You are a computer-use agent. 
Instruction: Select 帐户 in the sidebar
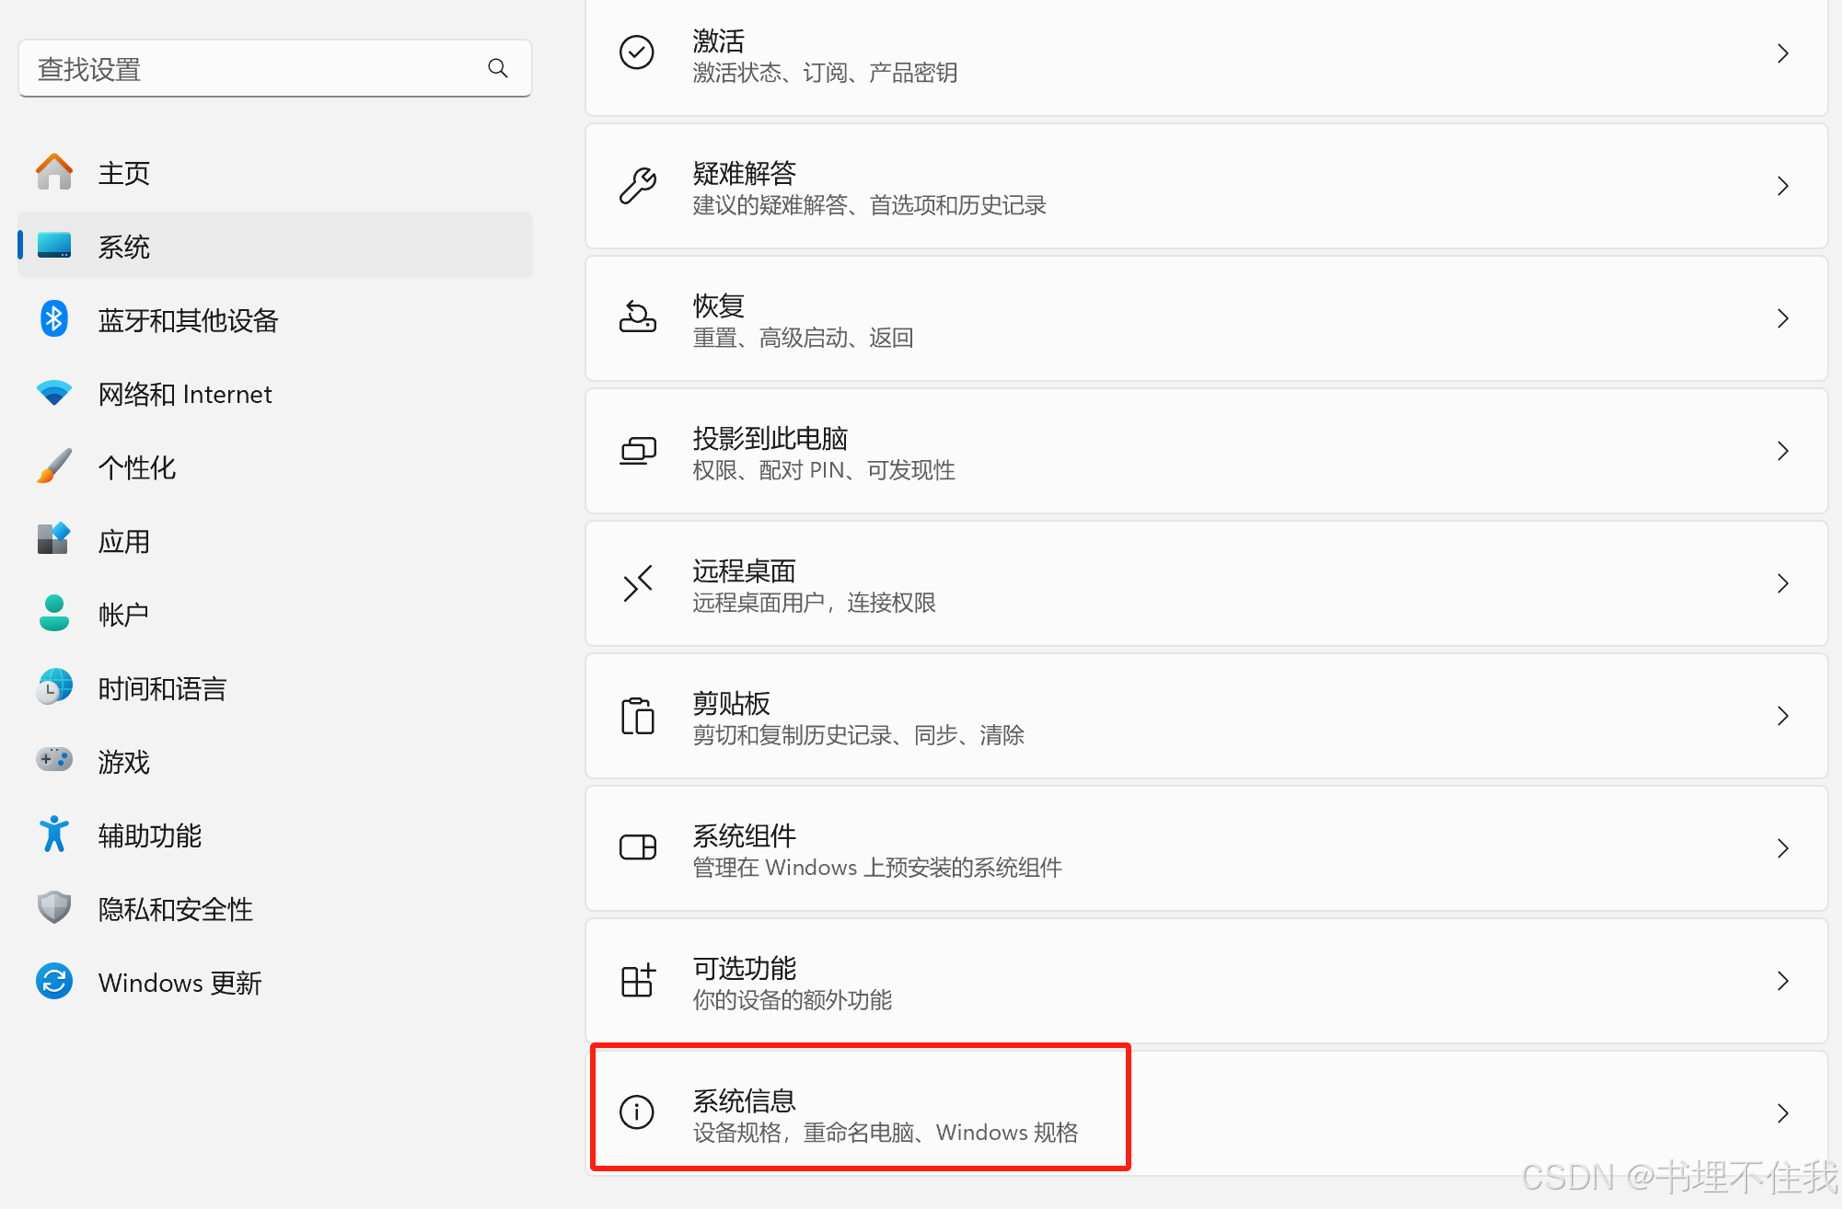coord(123,615)
